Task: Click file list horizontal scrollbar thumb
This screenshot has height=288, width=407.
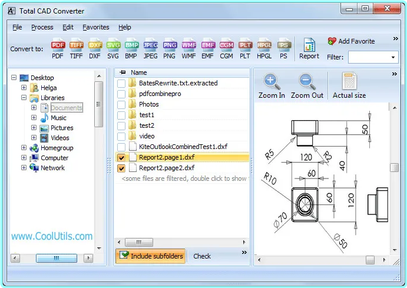Action: 139,242
